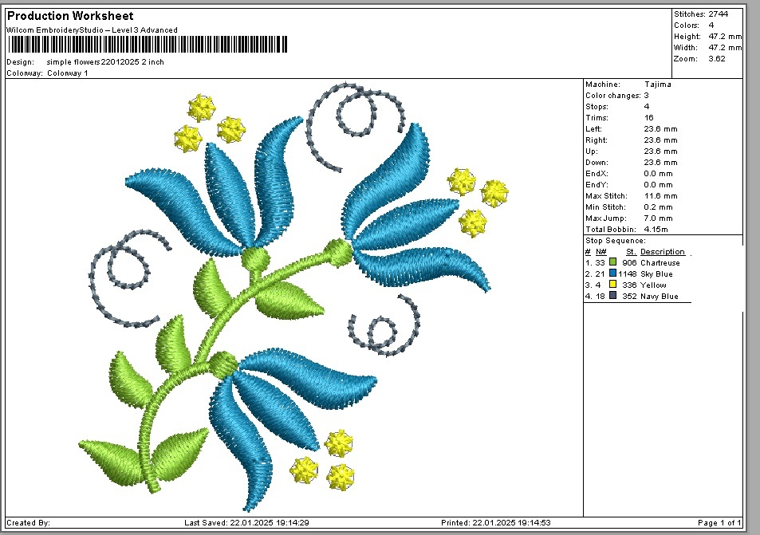Click the Total Bobbin value 4.15m
The width and height of the screenshot is (760, 535).
click(x=657, y=230)
